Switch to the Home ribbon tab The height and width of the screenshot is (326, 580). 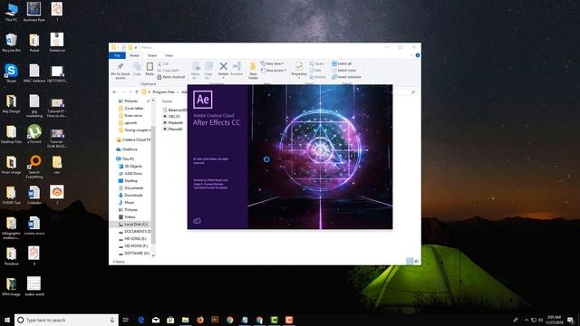tap(134, 55)
